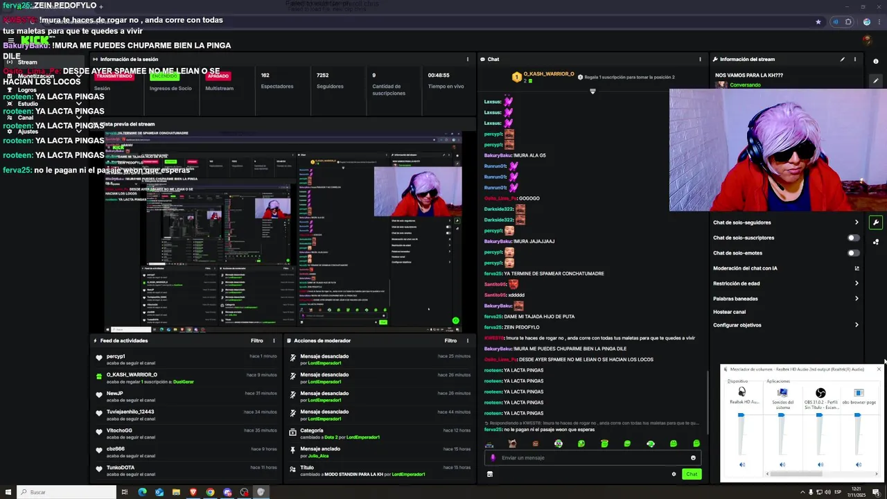Open Chrome from taskbar
The height and width of the screenshot is (499, 887).
pyautogui.click(x=210, y=492)
